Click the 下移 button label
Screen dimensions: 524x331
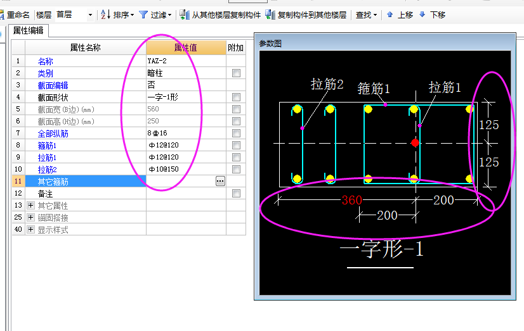(438, 15)
